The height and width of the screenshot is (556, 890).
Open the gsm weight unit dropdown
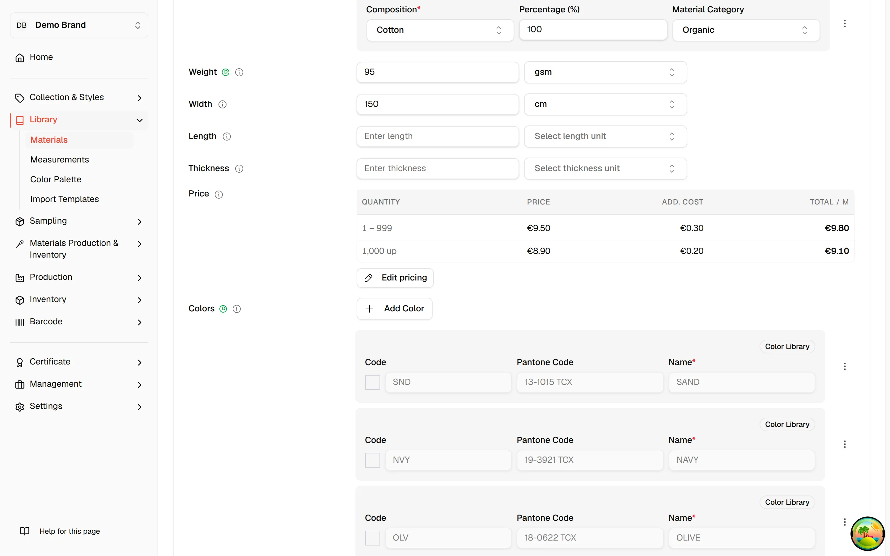(605, 73)
